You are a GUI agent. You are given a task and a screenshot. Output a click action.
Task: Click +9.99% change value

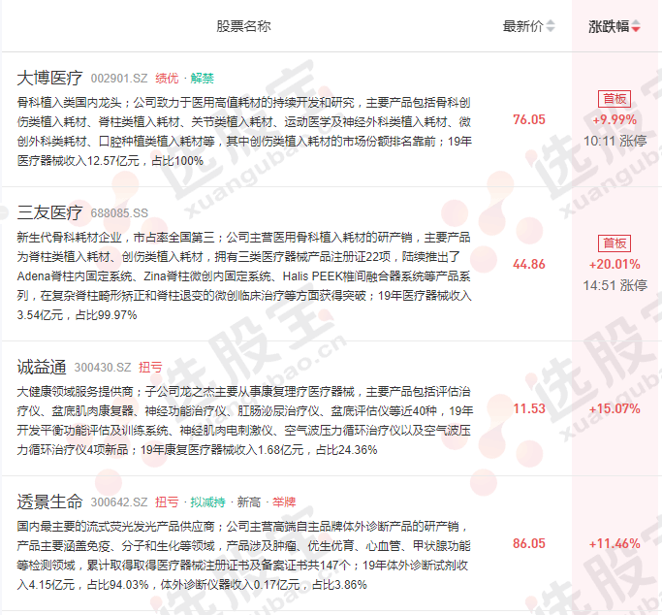pyautogui.click(x=615, y=119)
